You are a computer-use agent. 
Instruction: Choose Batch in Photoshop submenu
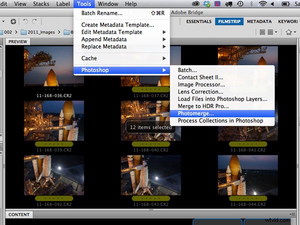point(222,70)
